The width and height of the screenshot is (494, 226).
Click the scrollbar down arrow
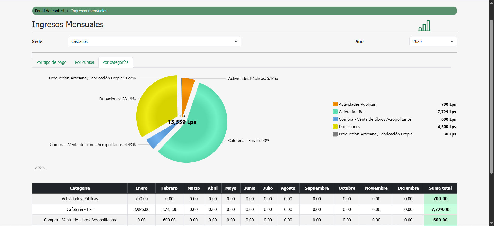(x=491, y=223)
